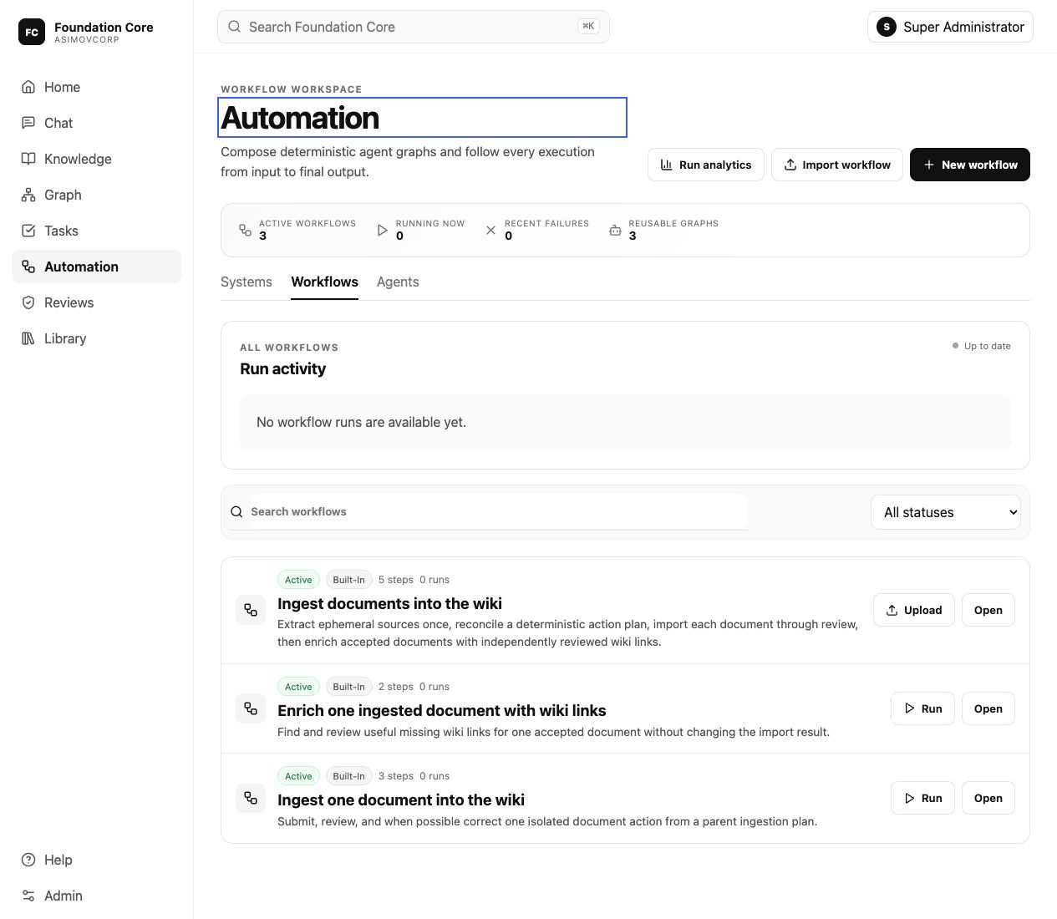
Task: Click the Up to date status indicator
Action: (981, 346)
